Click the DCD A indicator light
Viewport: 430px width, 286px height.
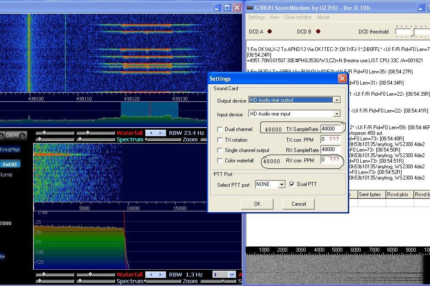pos(270,31)
